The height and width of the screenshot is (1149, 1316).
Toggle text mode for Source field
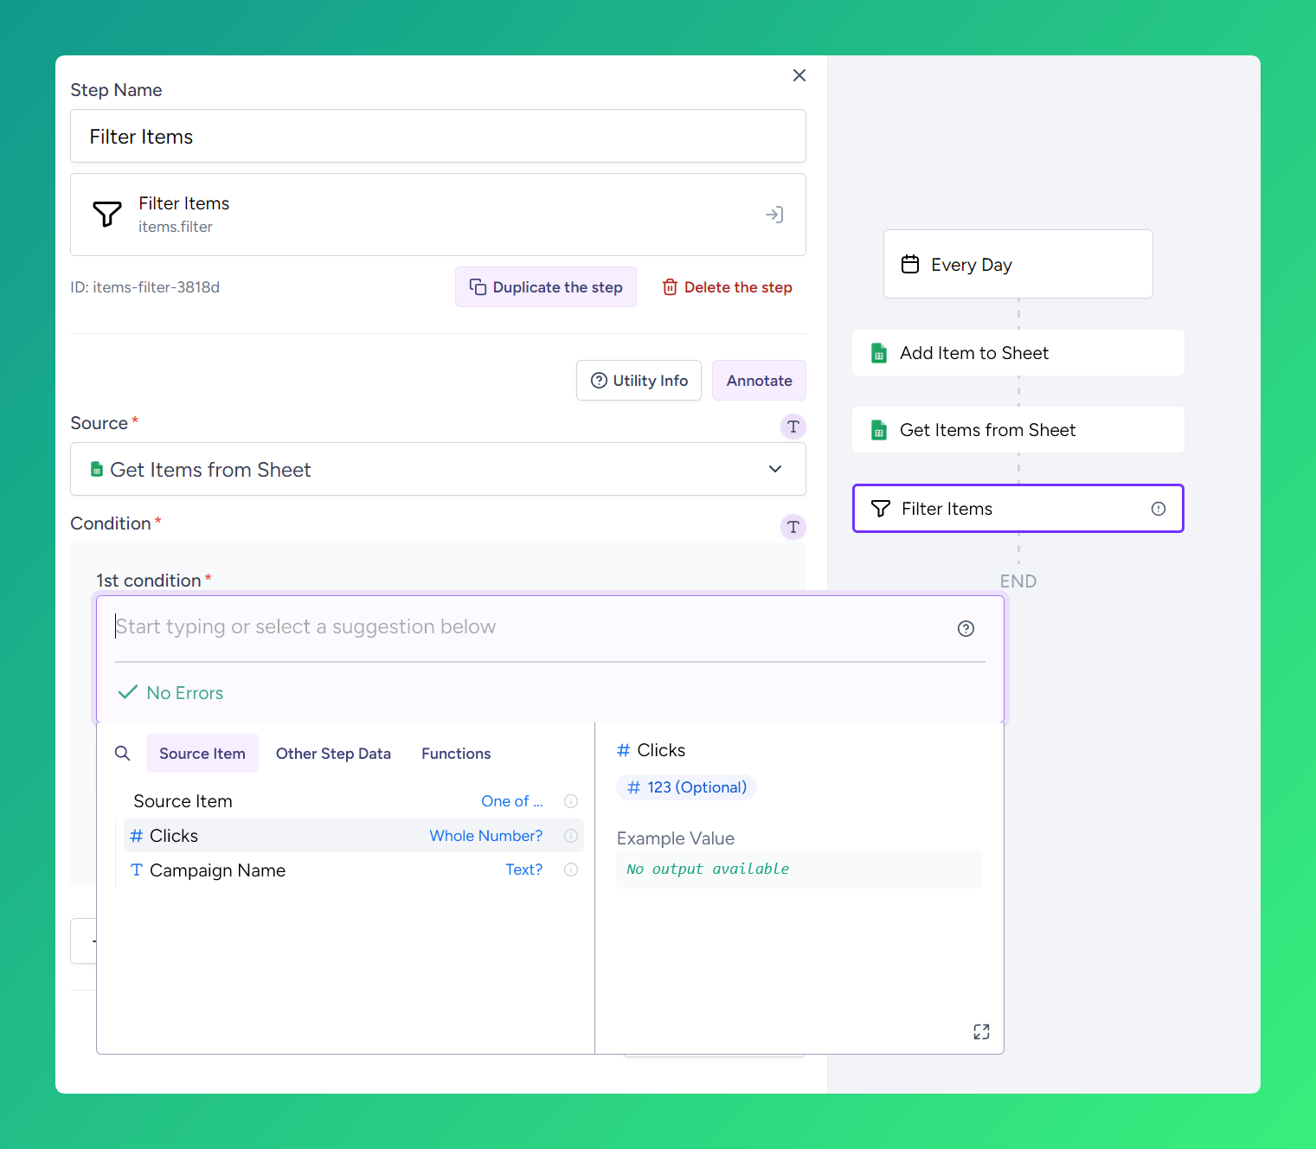point(793,427)
